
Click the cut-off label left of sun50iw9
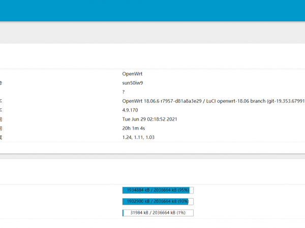[1, 83]
